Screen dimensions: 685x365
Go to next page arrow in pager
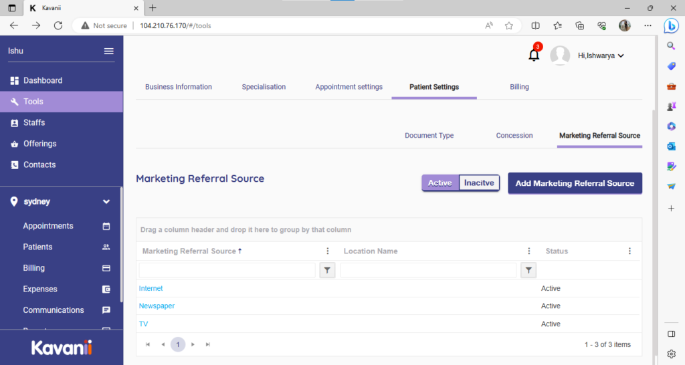[193, 344]
